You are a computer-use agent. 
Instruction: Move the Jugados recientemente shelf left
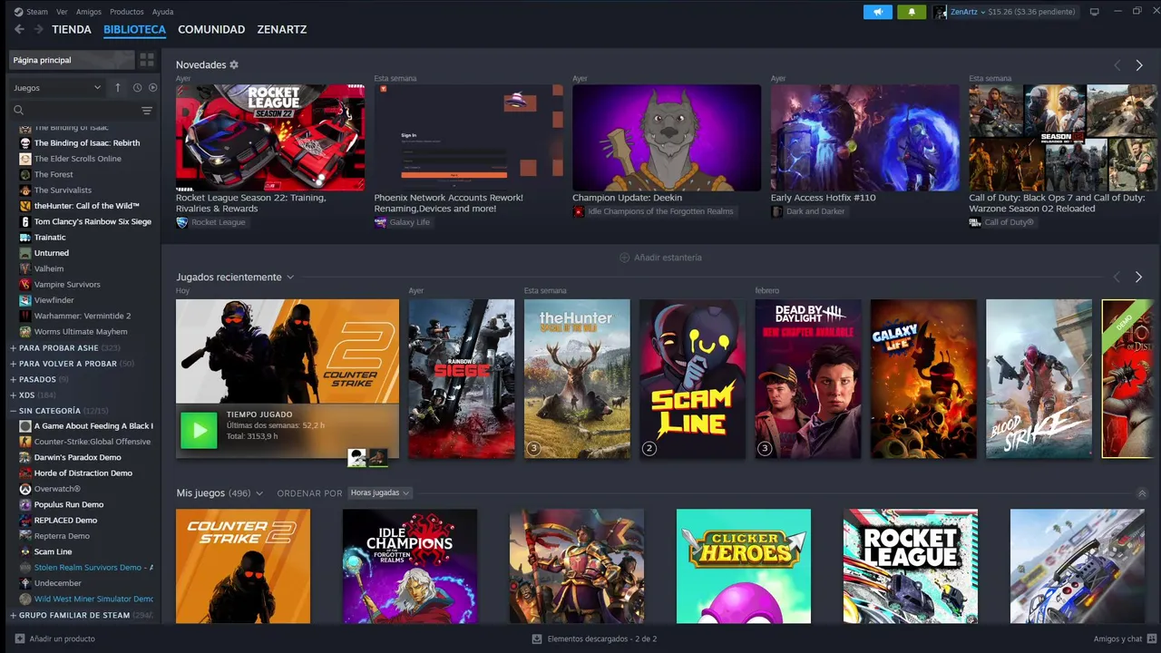pyautogui.click(x=1117, y=277)
